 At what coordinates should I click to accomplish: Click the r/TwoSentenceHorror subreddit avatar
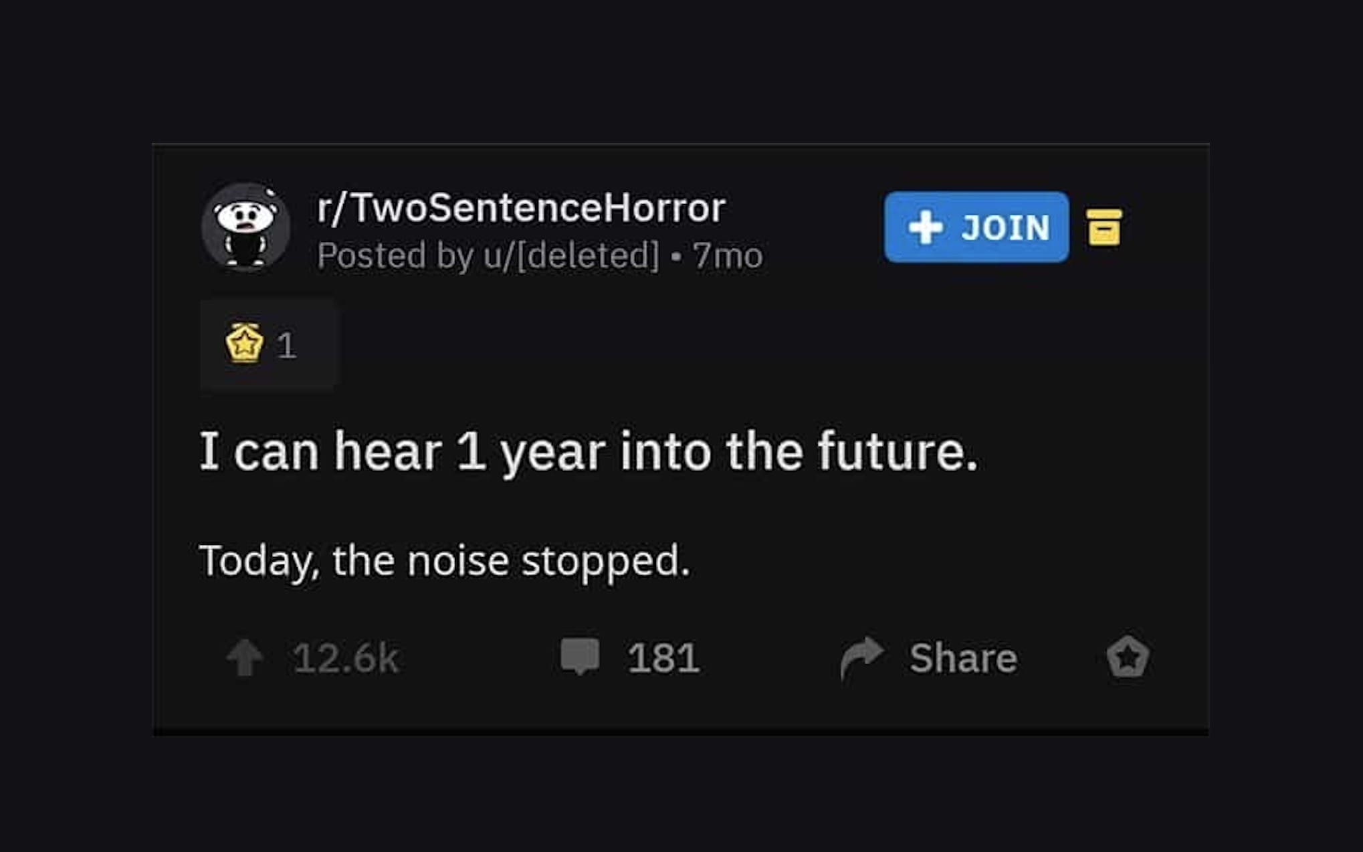245,227
